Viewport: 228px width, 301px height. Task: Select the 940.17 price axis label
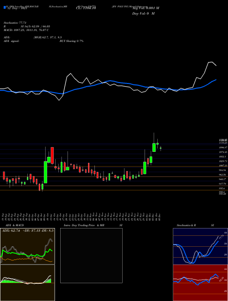tap(223, 179)
